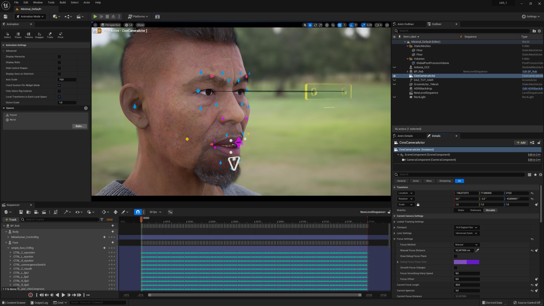
Task: Reset Location to default arrow
Action: (532, 193)
